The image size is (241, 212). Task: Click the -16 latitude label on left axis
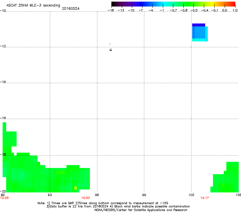3,118
